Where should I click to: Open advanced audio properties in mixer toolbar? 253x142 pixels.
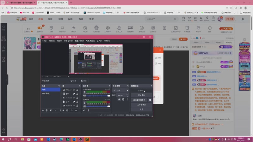coord(84,110)
